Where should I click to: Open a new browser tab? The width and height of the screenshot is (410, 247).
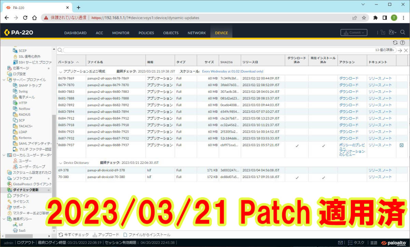(78, 7)
